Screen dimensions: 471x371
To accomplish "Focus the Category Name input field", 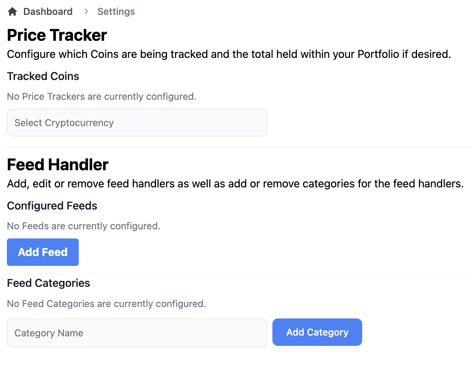I will coord(137,333).
